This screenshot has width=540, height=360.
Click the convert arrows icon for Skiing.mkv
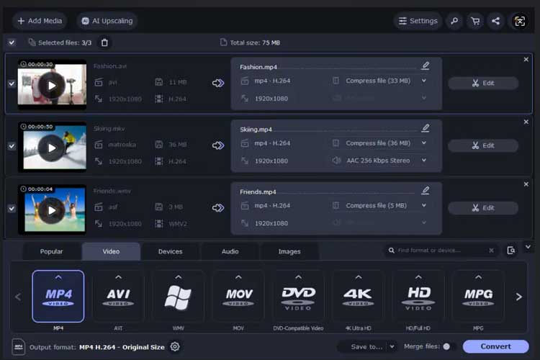pos(218,145)
